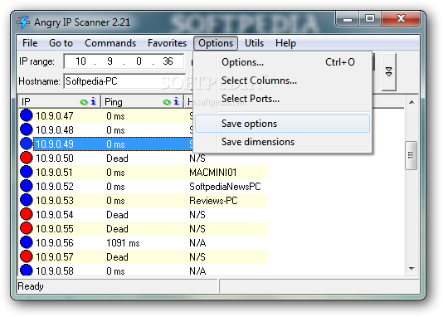Open the File menu

coord(30,43)
